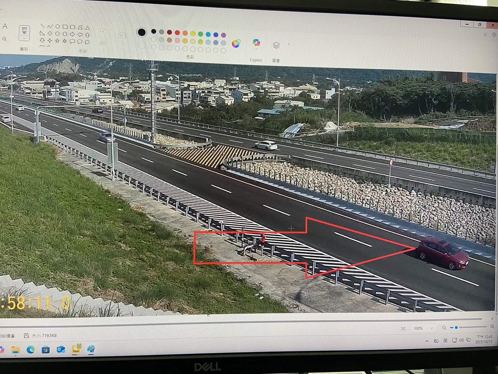Open Microsoft Edge from the taskbar
This screenshot has width=498, height=374.
point(31,350)
